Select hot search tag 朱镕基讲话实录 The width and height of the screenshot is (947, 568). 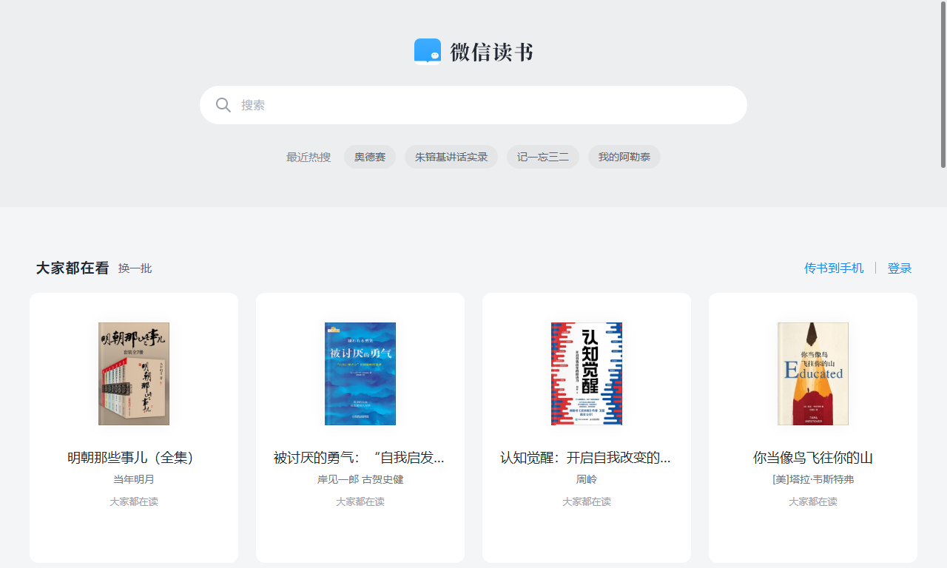pyautogui.click(x=451, y=157)
